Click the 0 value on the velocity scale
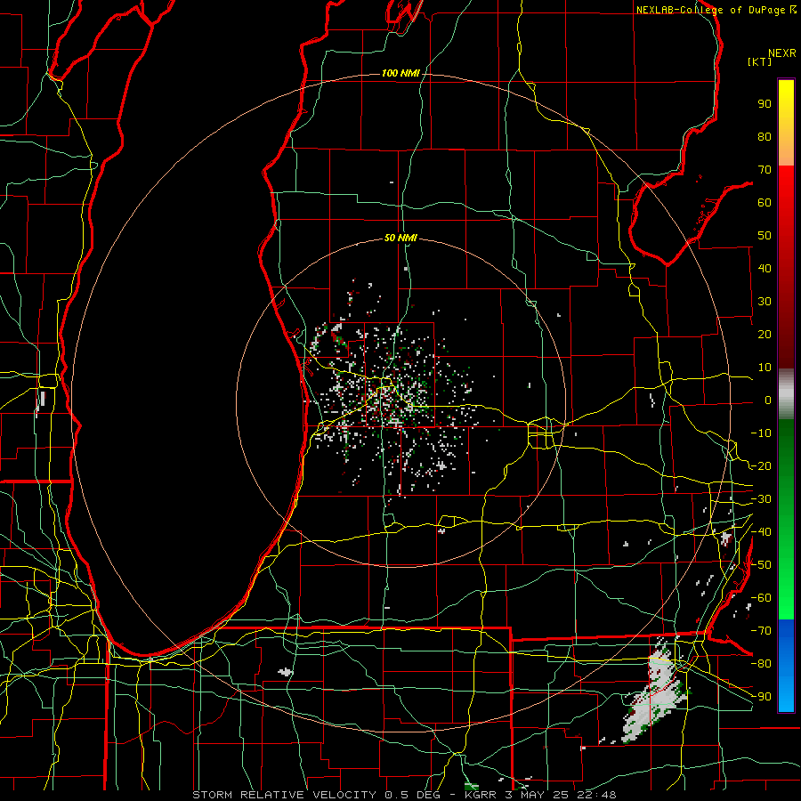The width and height of the screenshot is (801, 801). [x=768, y=400]
